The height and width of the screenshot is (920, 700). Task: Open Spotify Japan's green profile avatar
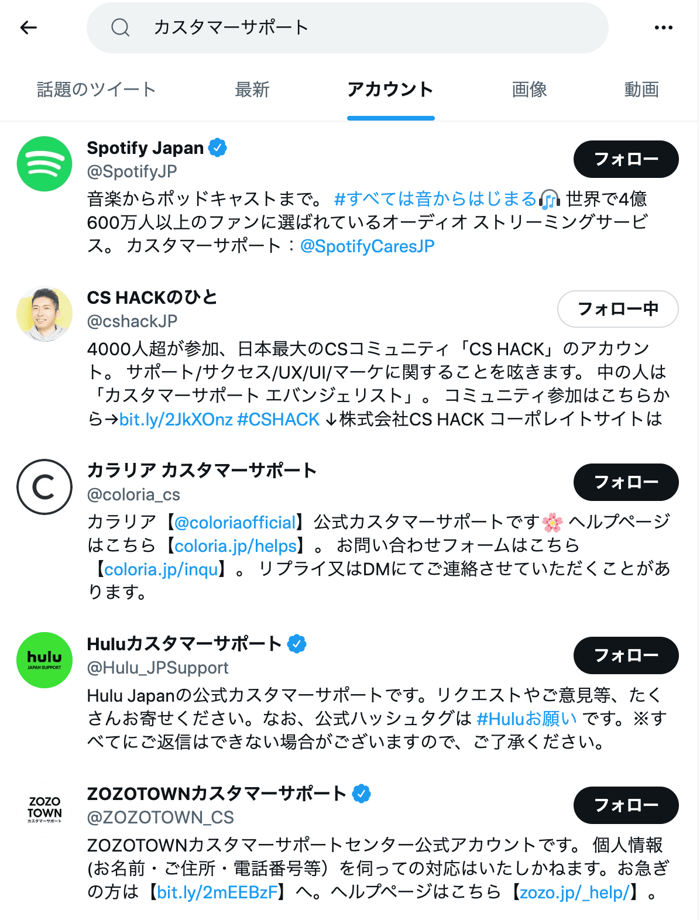(x=44, y=164)
